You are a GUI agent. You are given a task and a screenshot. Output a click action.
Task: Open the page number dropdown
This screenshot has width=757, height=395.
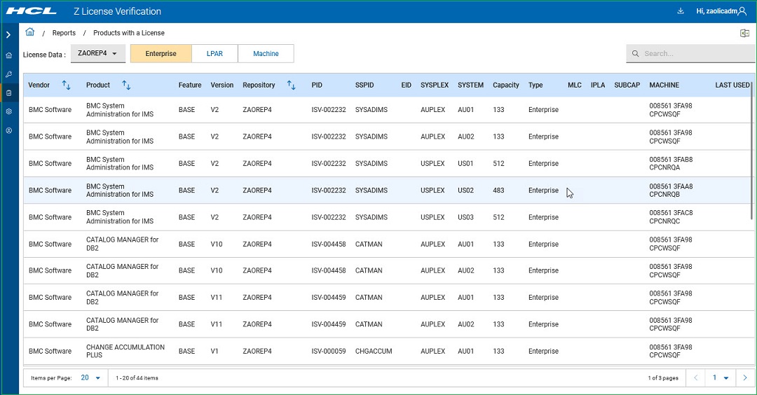click(x=721, y=377)
